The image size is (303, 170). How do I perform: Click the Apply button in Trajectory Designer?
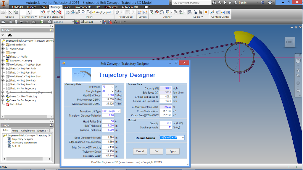173,151
